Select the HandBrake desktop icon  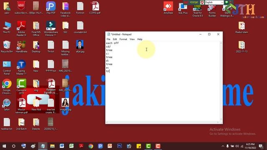[x=21, y=47]
